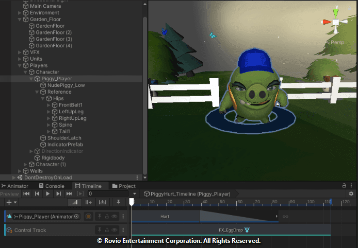
Task: Switch to the Console tab
Action: (x=52, y=186)
